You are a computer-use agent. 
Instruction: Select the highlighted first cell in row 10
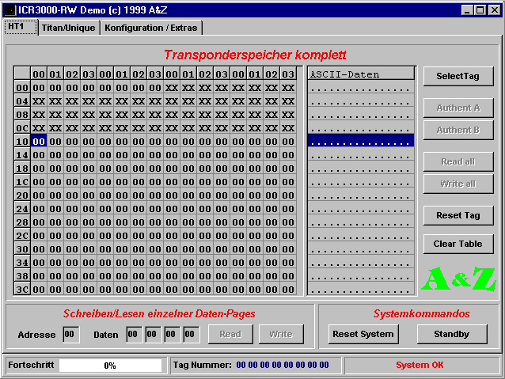[39, 142]
